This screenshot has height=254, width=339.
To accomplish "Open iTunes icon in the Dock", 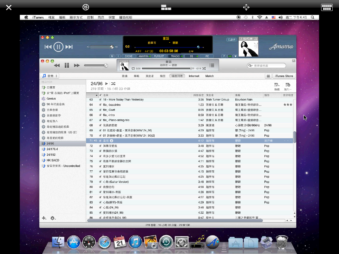I will click(x=135, y=242).
